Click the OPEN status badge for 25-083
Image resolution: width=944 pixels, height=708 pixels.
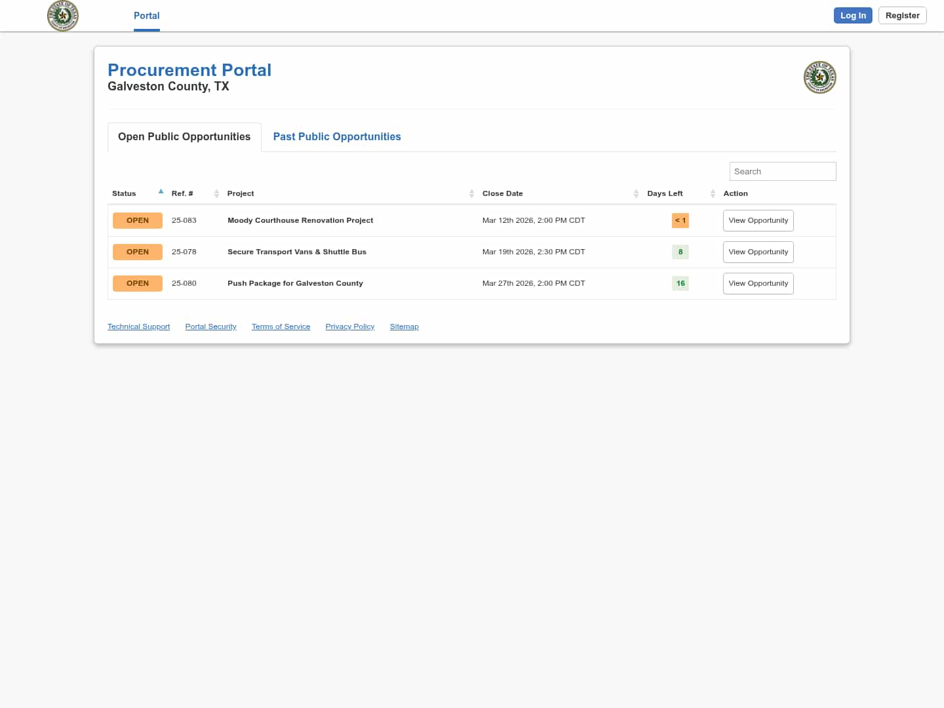(138, 220)
